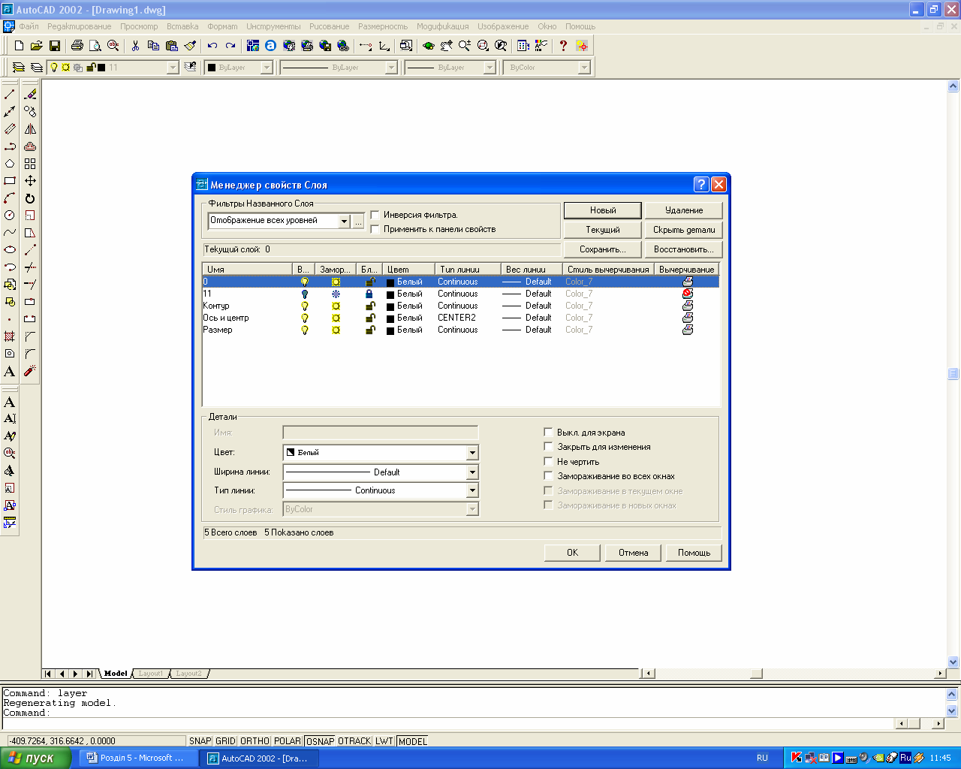Click the Текущий button
The width and height of the screenshot is (961, 769).
click(x=603, y=230)
